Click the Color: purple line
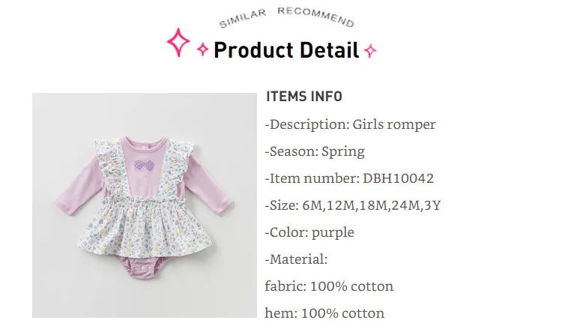 point(309,232)
